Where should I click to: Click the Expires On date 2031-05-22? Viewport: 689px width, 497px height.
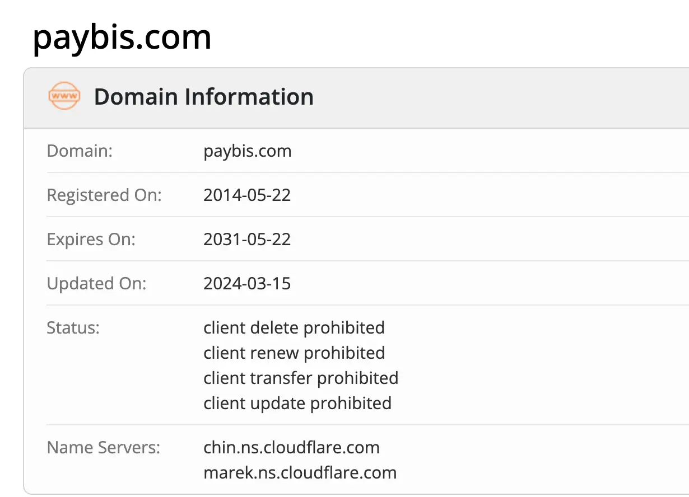(x=247, y=240)
